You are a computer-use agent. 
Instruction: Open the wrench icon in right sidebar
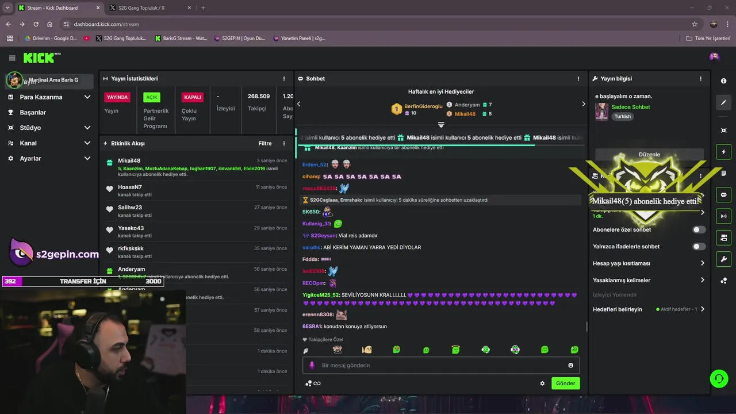723,259
